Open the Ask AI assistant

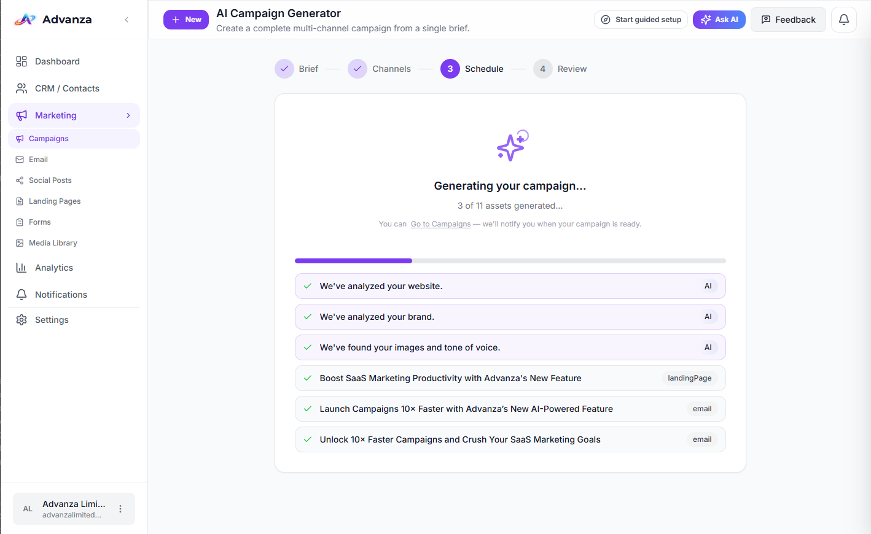click(719, 20)
